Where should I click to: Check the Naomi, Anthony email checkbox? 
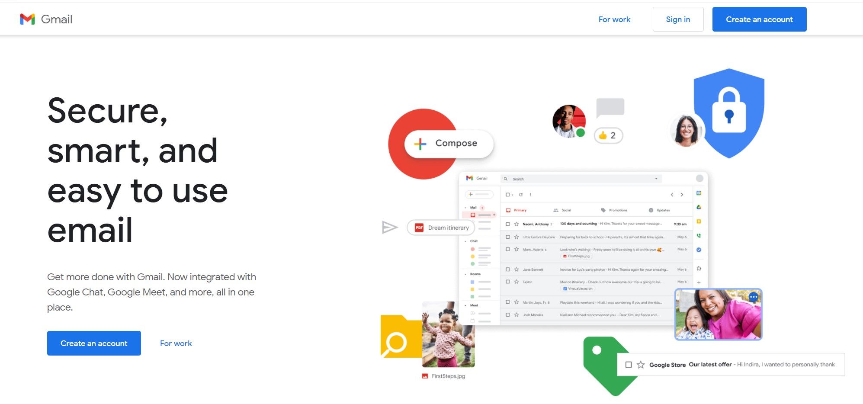coord(508,224)
